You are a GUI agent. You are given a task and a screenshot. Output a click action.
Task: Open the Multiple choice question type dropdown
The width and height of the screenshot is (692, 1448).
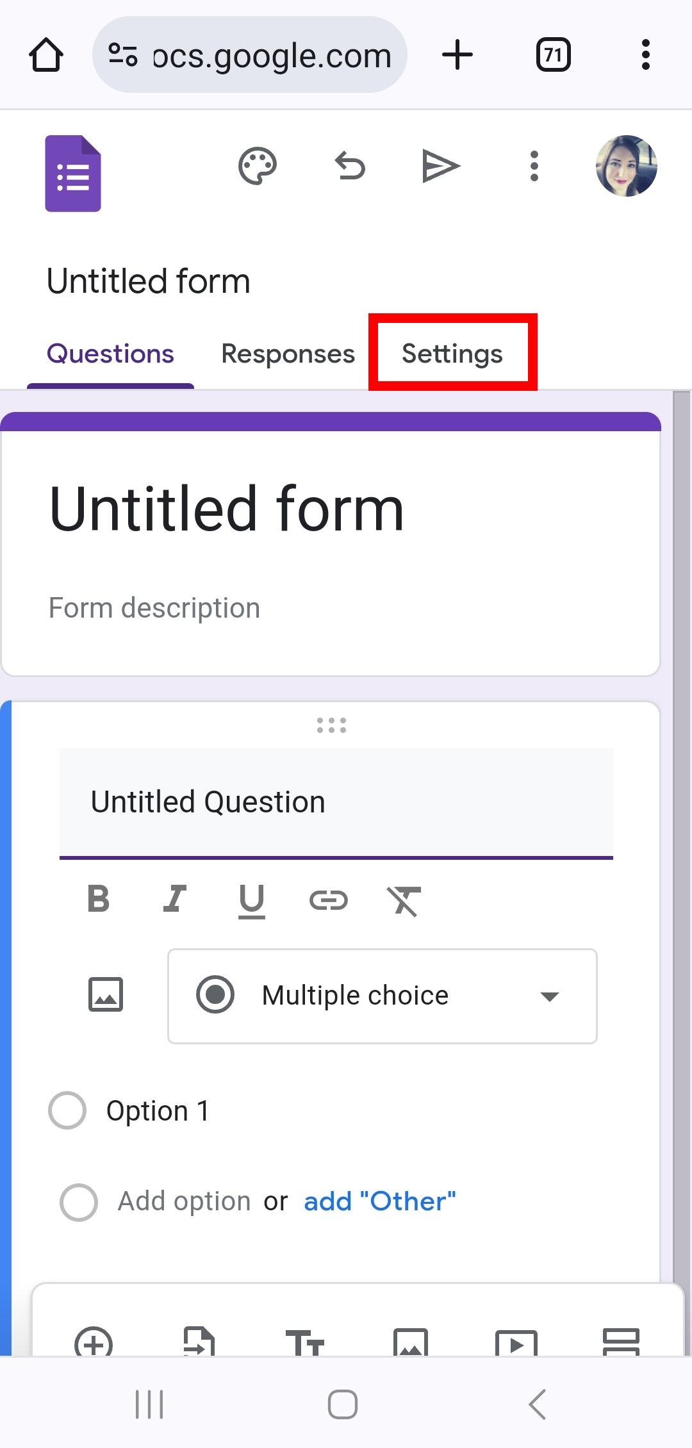point(381,995)
